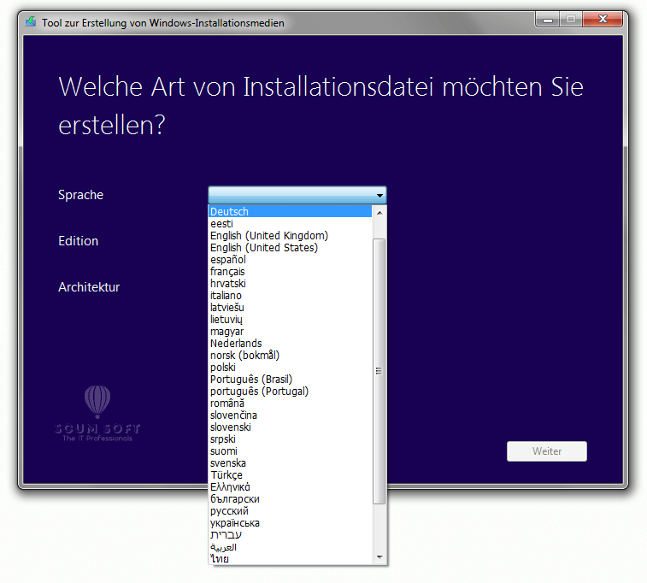Choose eesti from the language list
The height and width of the screenshot is (583, 647).
(x=290, y=224)
